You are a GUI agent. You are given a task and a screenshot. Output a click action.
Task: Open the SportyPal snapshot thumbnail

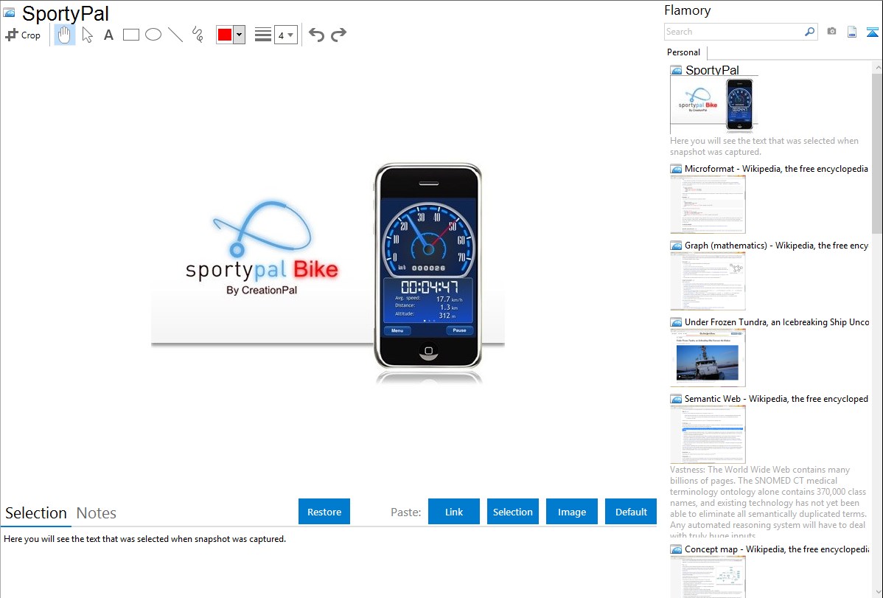click(x=714, y=105)
